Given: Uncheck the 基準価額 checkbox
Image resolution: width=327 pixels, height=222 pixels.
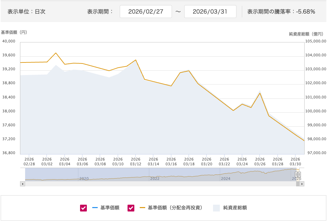Looking at the screenshot, I should click(83, 208).
